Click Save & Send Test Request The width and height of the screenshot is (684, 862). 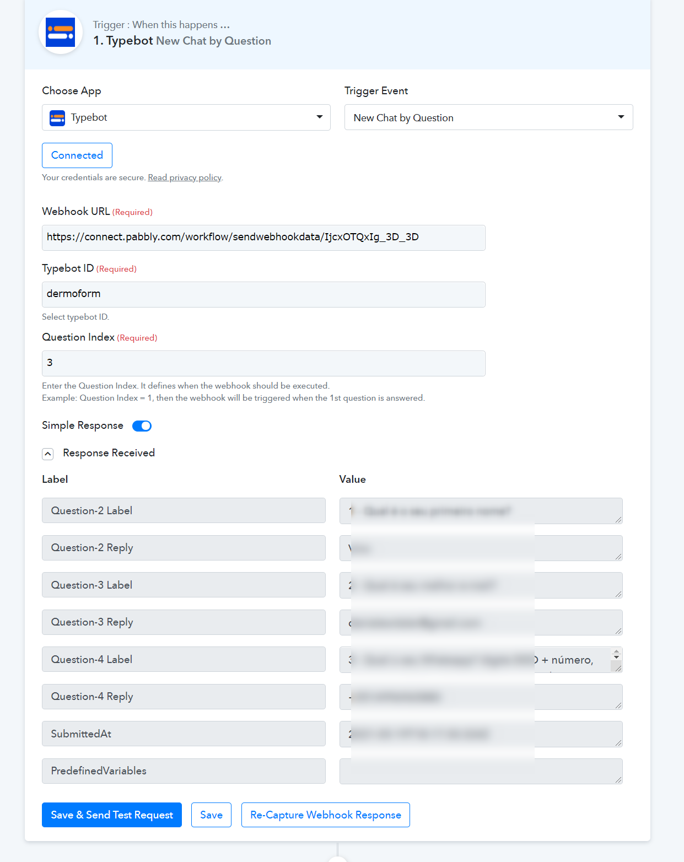click(x=112, y=815)
